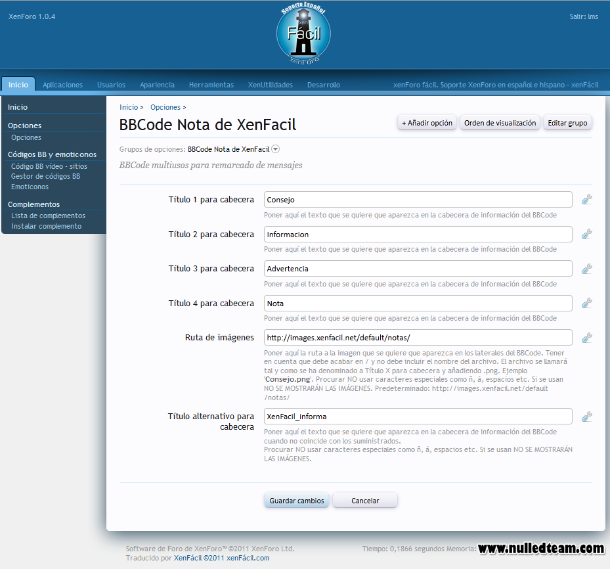Click the edit icon for Título alternativo para cabecera
Viewport: 610px width, 569px height.
click(586, 417)
